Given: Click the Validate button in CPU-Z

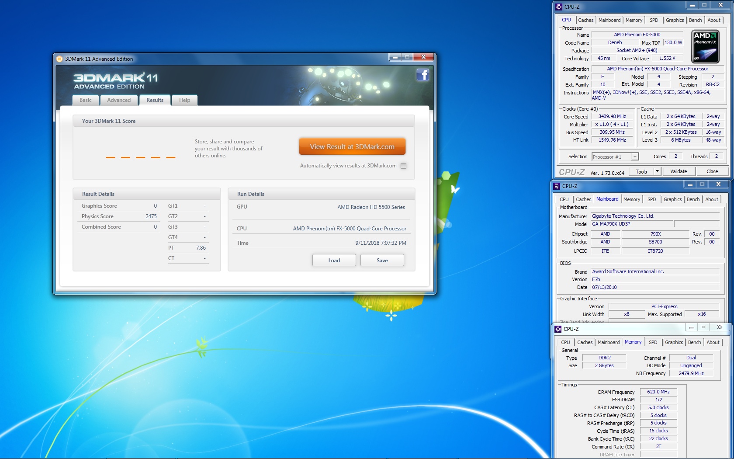Looking at the screenshot, I should click(679, 171).
